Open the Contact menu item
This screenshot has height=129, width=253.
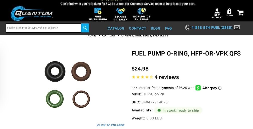click(x=138, y=28)
